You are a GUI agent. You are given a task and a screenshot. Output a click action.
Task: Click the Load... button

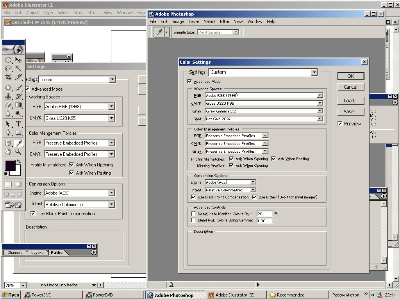[x=350, y=101]
